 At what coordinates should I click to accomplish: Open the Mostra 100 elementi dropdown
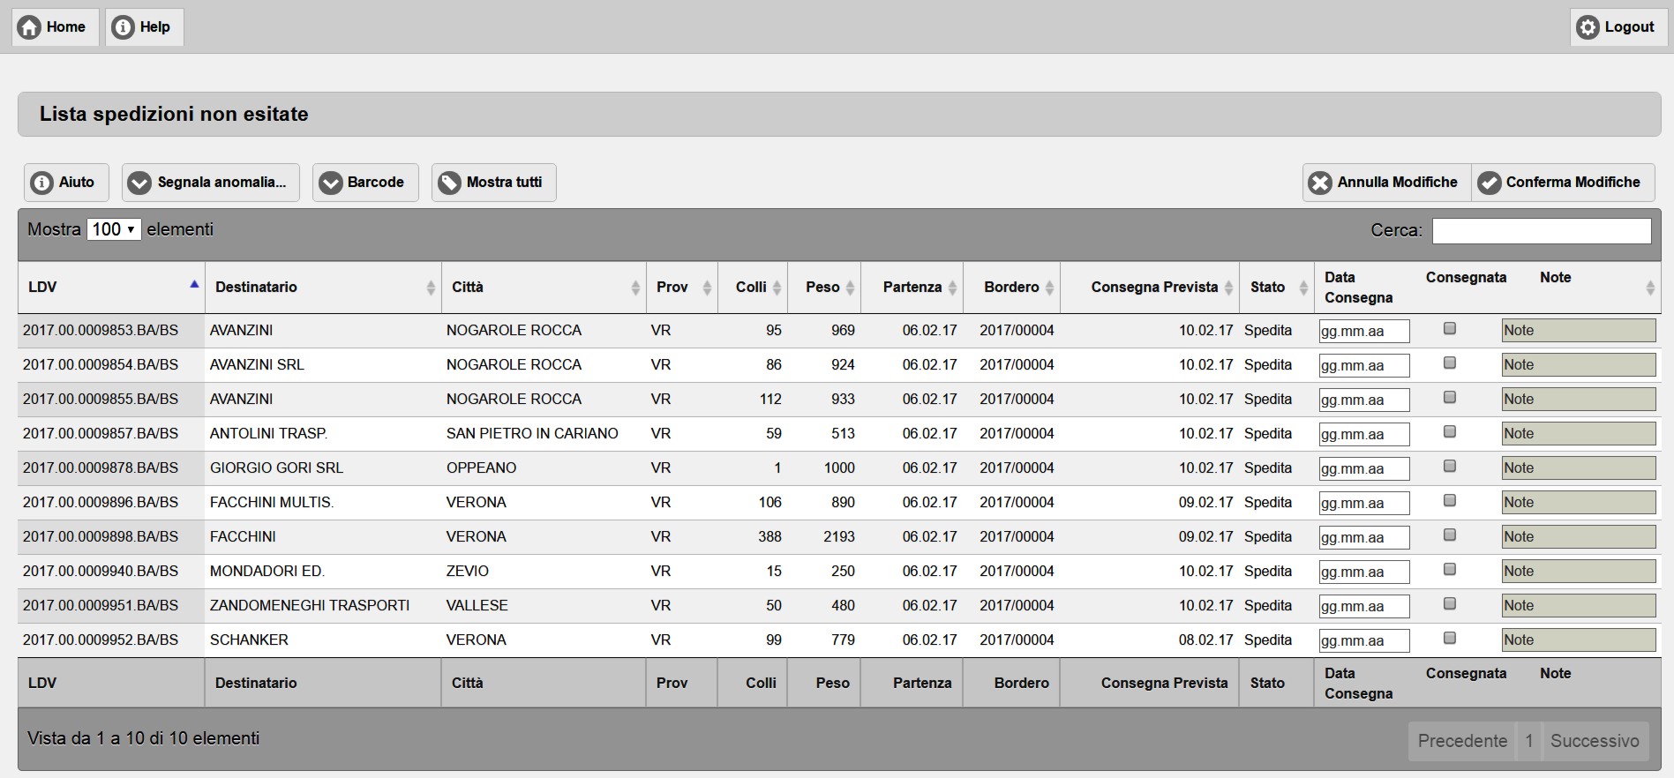(114, 229)
